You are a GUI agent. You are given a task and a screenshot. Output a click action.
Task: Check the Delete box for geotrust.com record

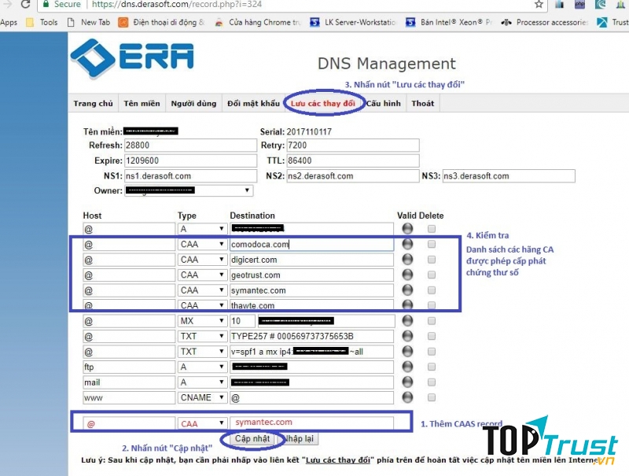(x=430, y=275)
